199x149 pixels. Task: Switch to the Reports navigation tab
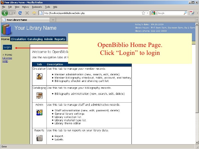point(60,39)
